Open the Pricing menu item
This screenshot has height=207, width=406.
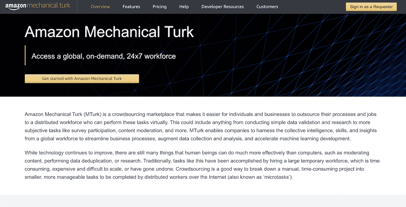[160, 7]
